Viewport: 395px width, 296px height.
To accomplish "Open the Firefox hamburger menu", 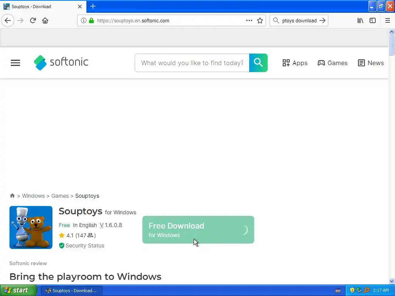I will pyautogui.click(x=387, y=20).
